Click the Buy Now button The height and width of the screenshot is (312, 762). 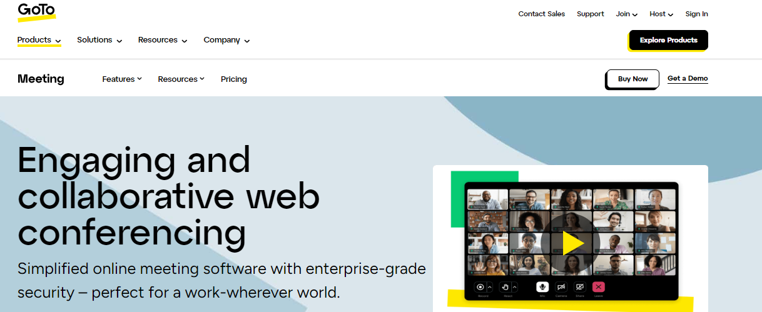tap(632, 79)
